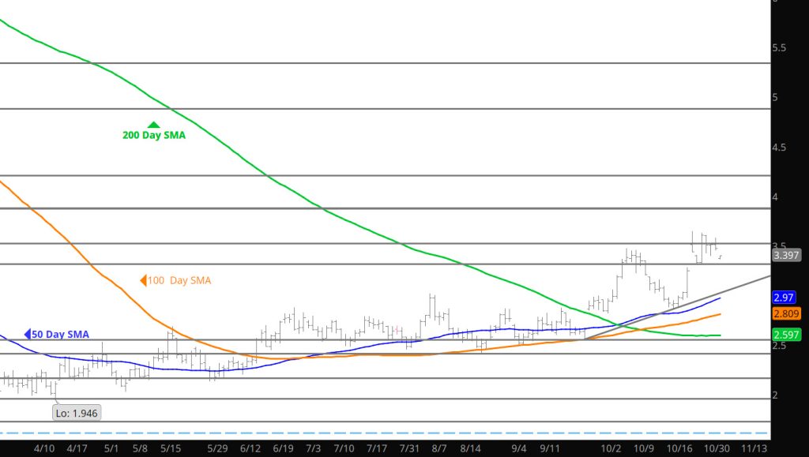
Task: Select the 6/12 date on the time axis
Action: click(x=250, y=448)
